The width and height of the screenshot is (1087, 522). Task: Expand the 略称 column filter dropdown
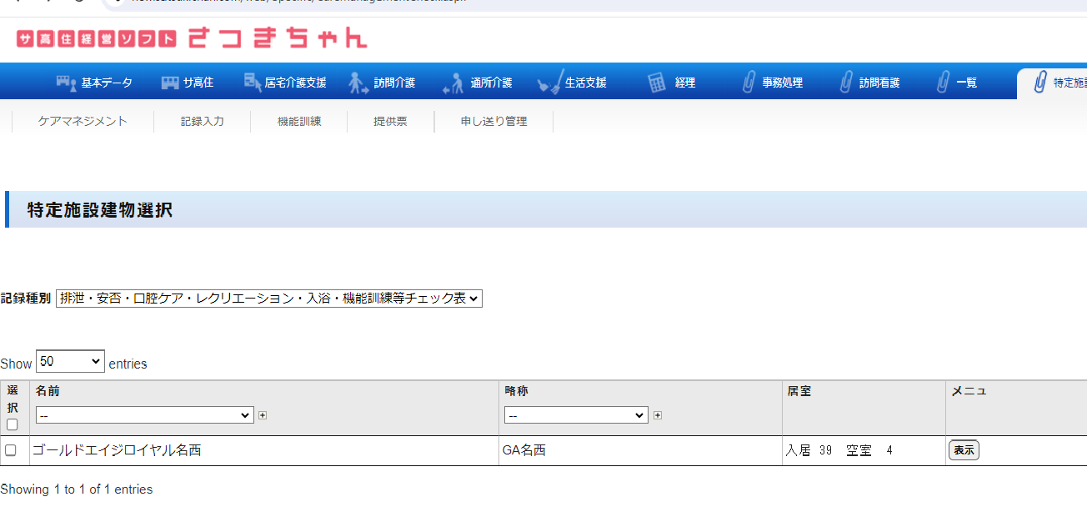tap(576, 415)
